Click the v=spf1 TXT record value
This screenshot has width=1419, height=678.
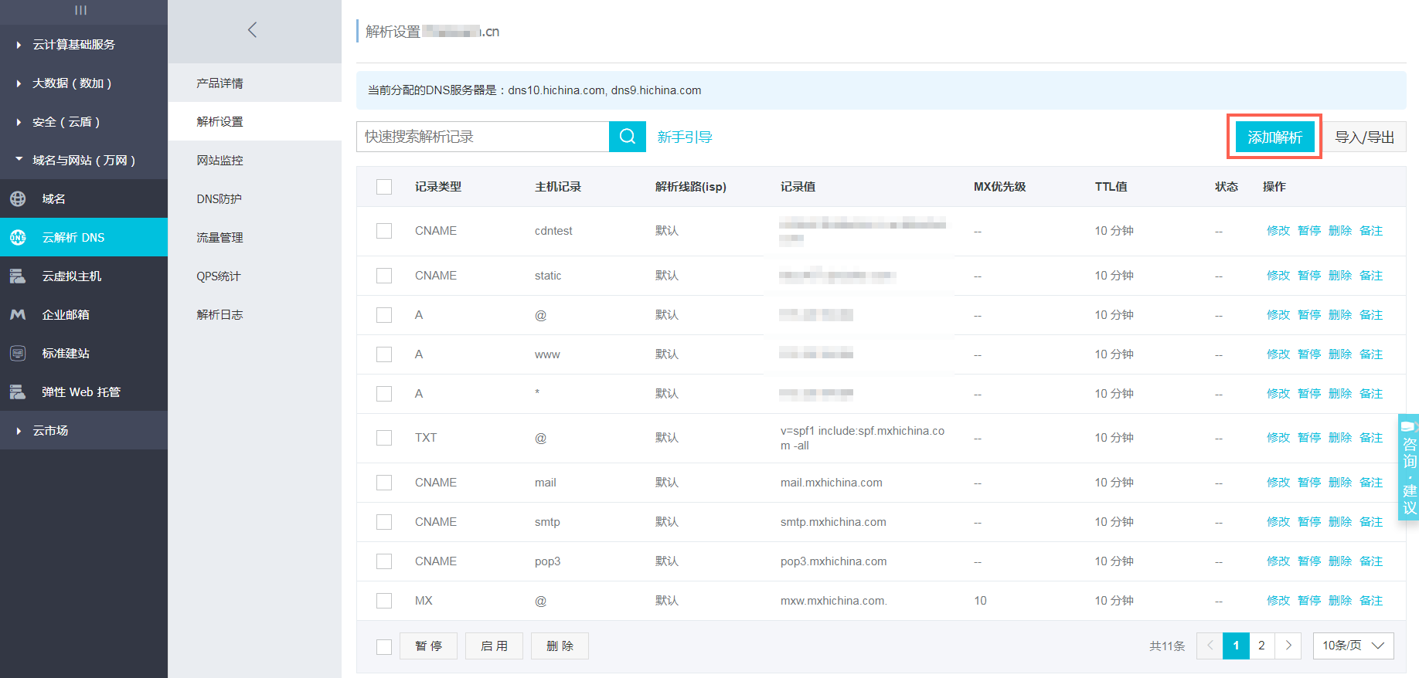tap(863, 438)
